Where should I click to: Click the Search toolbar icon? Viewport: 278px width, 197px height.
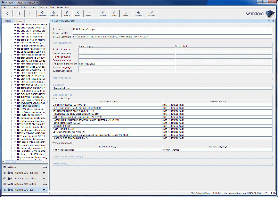(x=114, y=14)
